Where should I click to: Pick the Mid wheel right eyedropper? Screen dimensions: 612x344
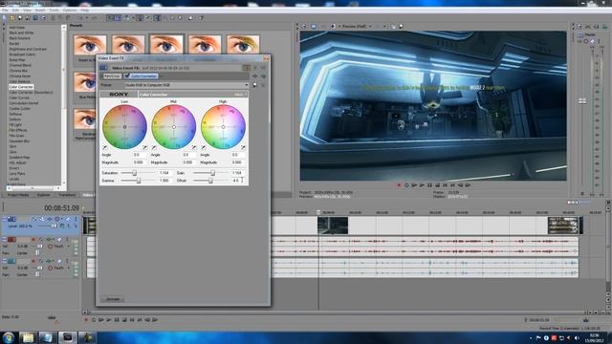click(194, 148)
